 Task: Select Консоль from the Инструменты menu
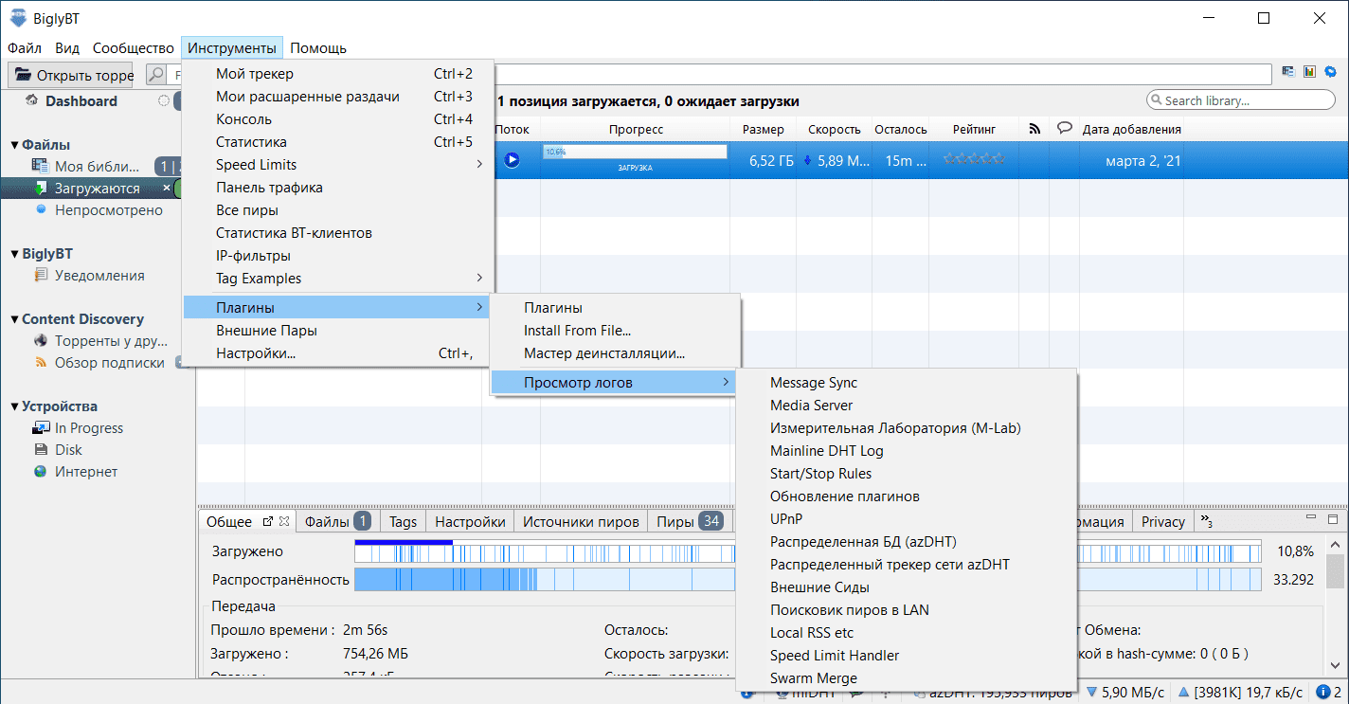[338, 119]
